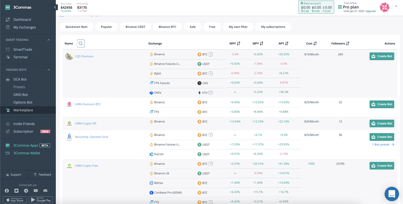Create Bot for HIRN Crypto VIP
Image resolution: width=403 pixels, height=204 pixels.
(382, 123)
